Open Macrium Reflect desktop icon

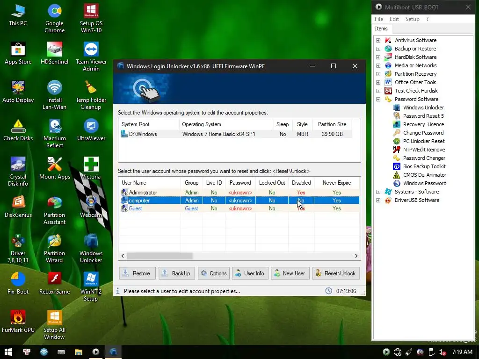click(x=54, y=134)
